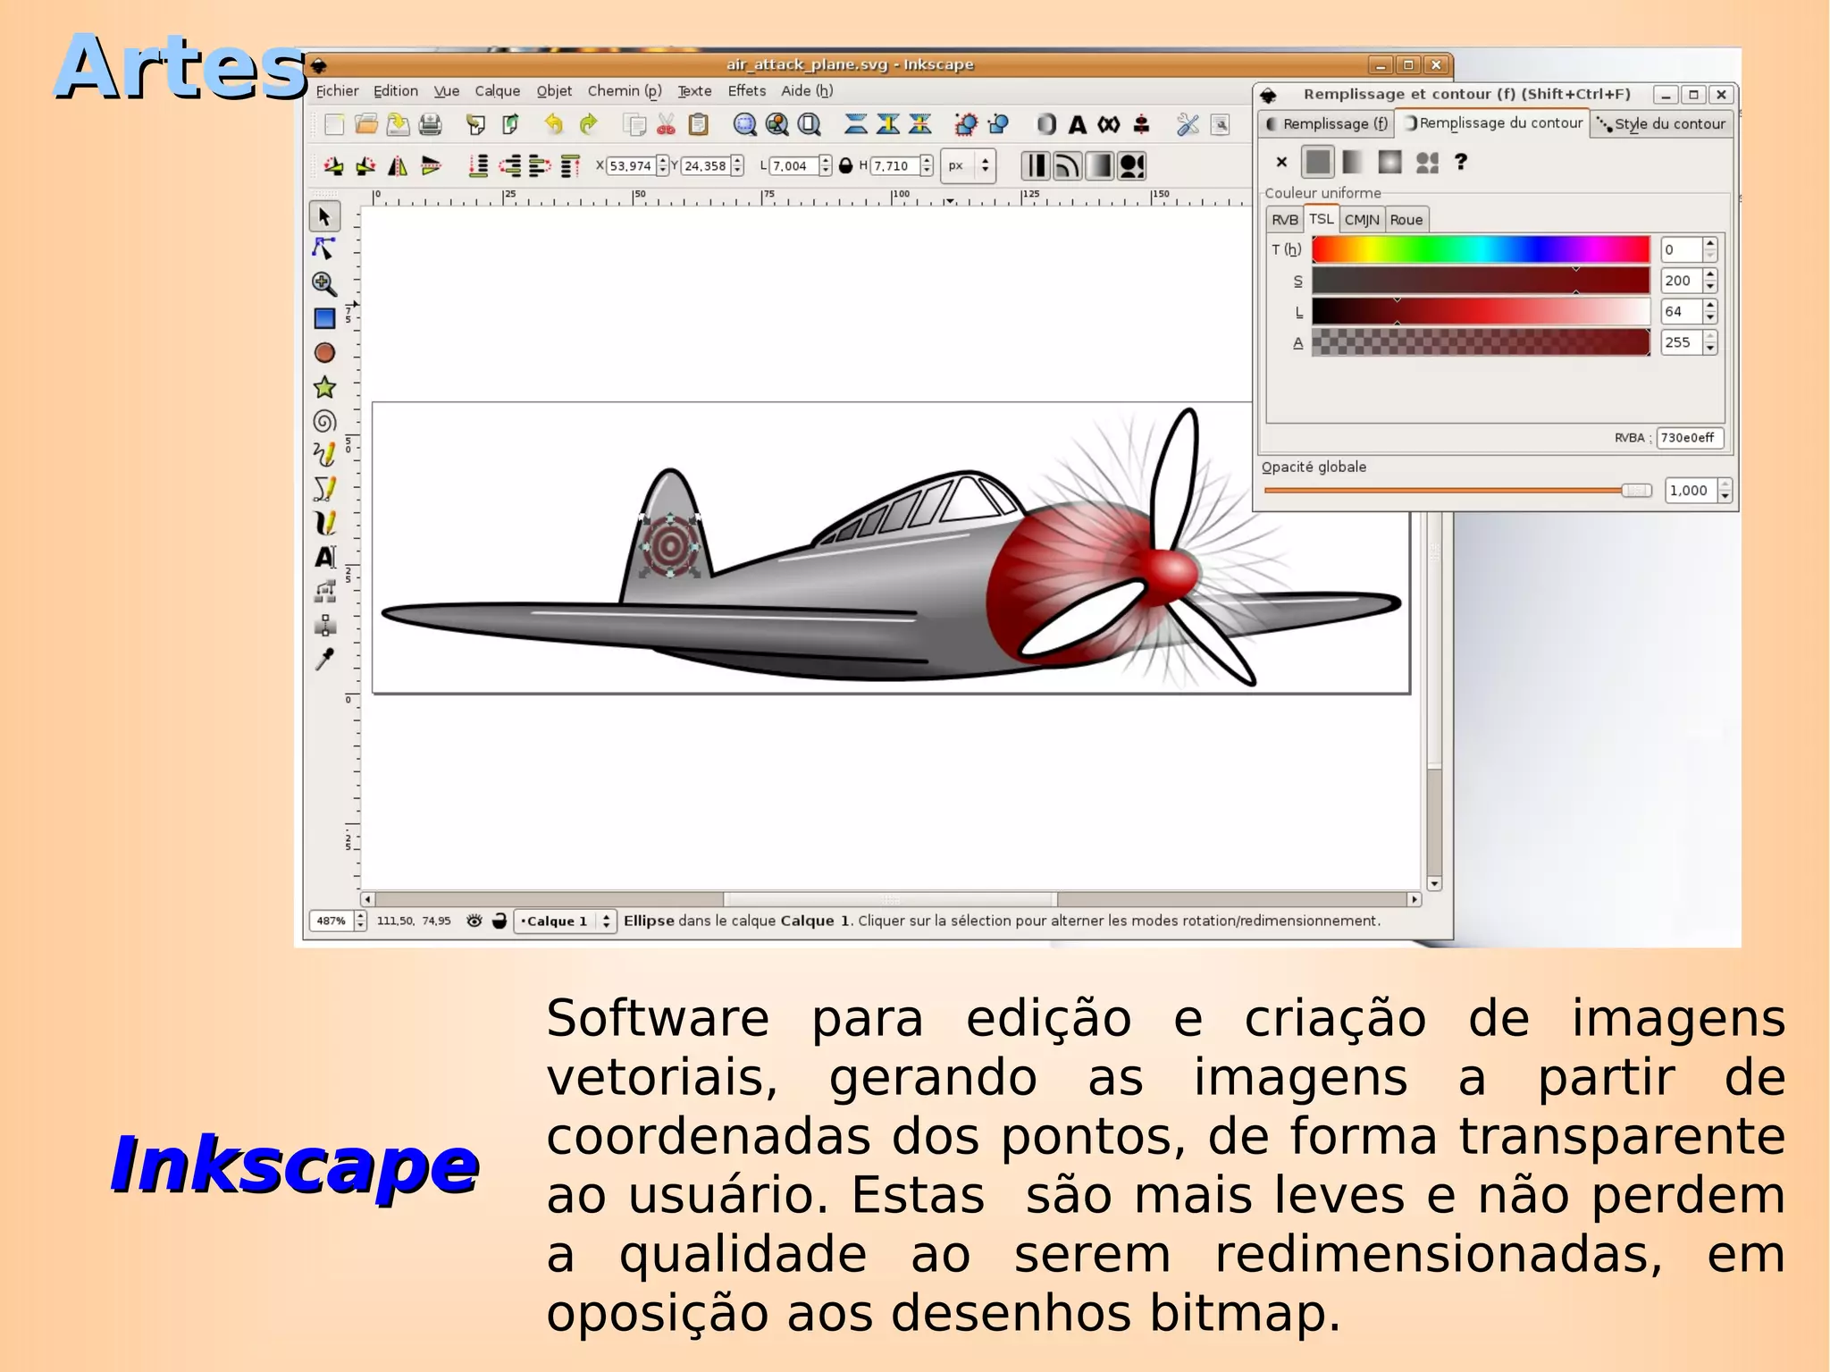Open the Chemin (p) menu

point(625,90)
